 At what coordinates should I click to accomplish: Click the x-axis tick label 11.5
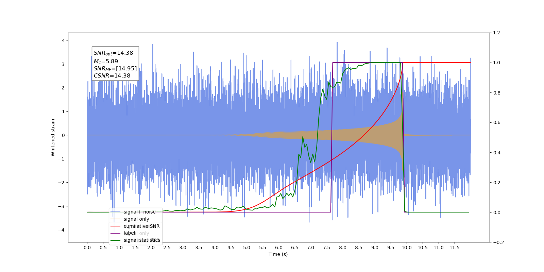(455, 248)
